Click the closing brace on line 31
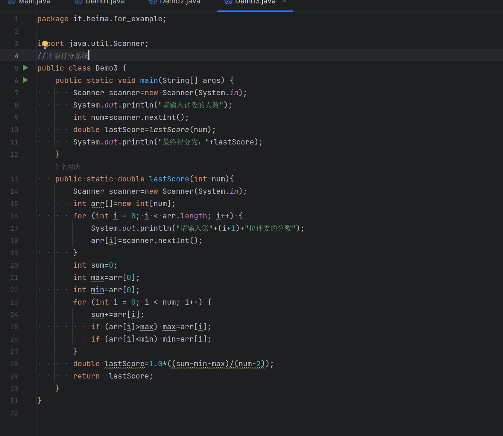This screenshot has height=436, width=503. point(39,401)
